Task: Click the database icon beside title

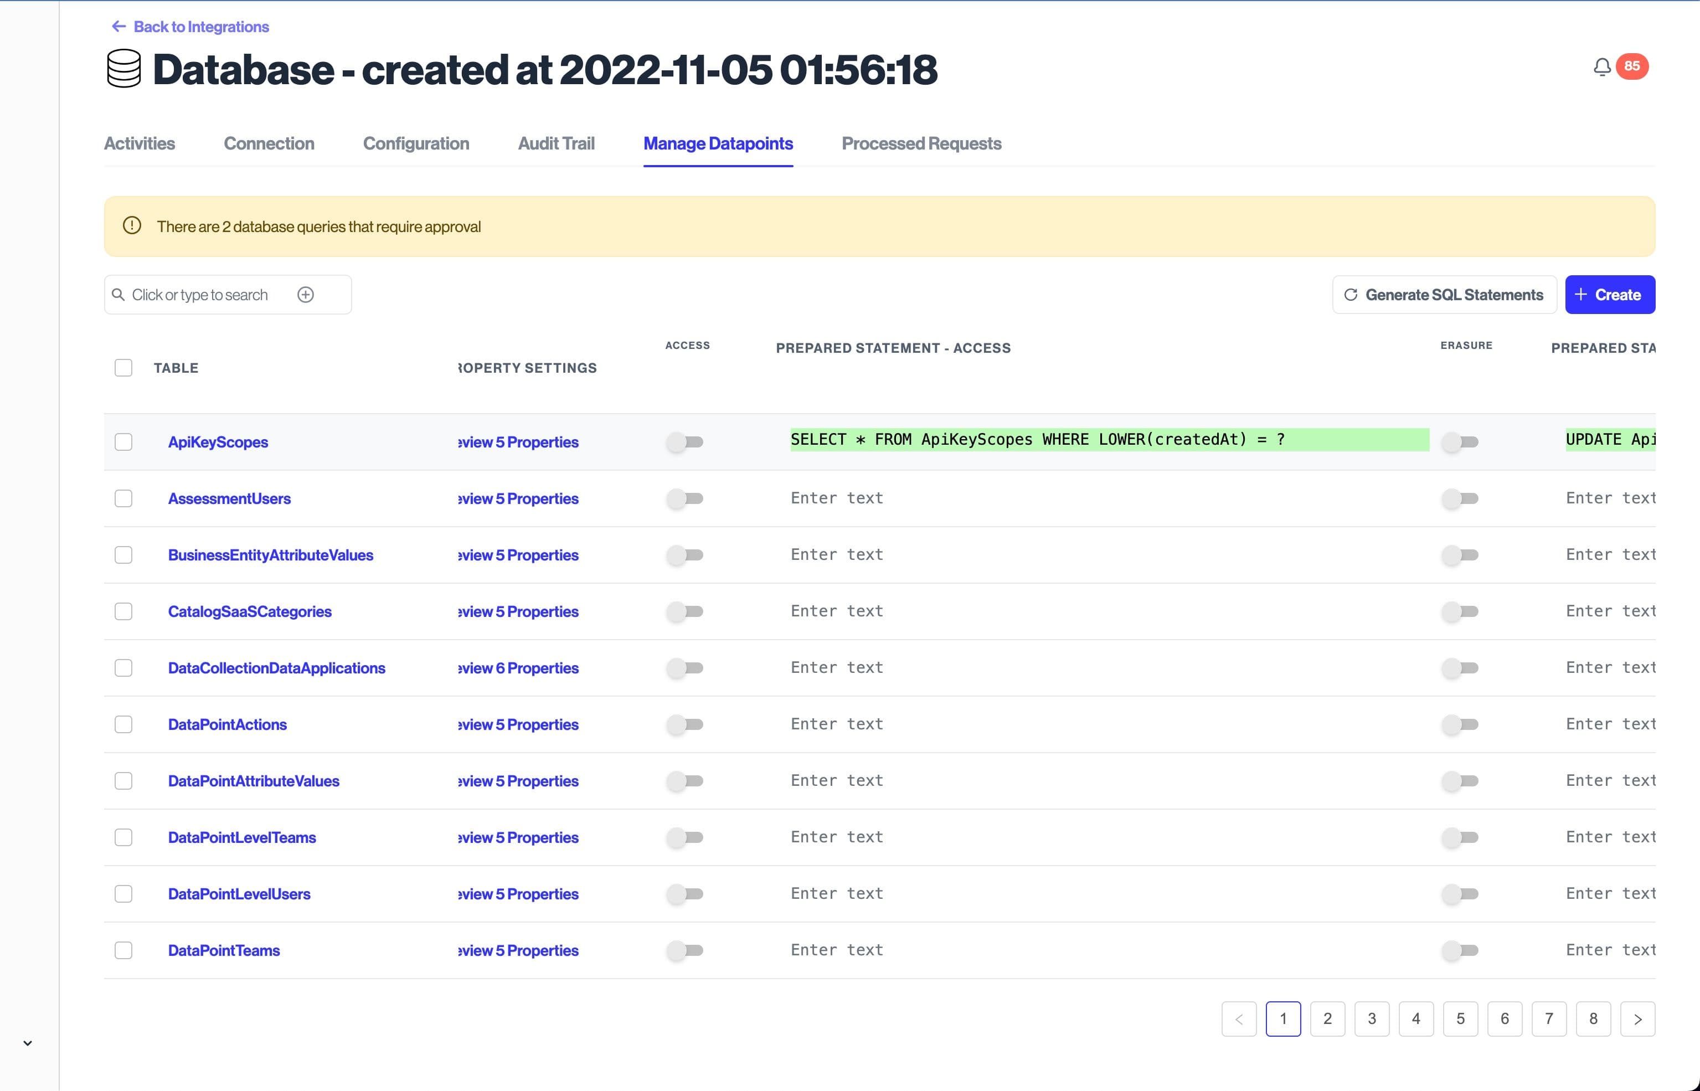Action: pyautogui.click(x=124, y=69)
